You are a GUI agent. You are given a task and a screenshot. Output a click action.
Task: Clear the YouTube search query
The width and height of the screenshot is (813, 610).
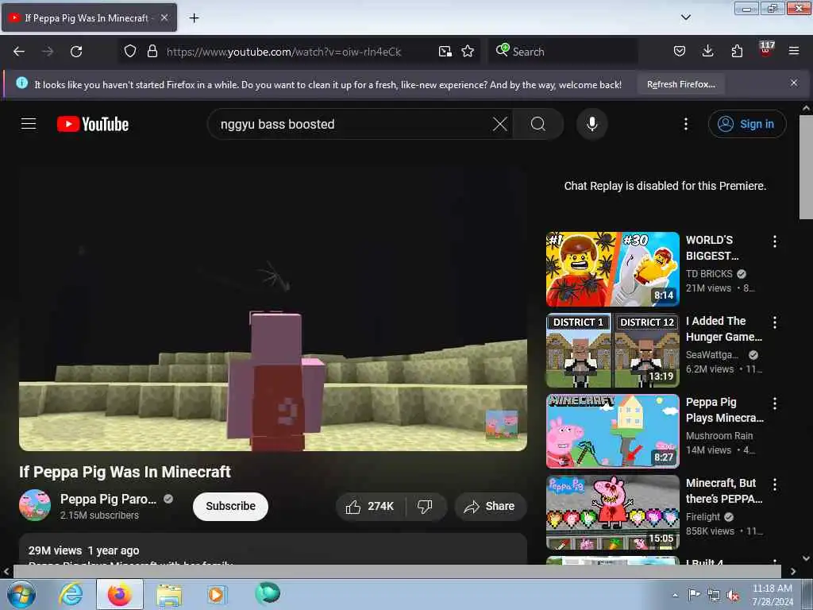pos(500,124)
